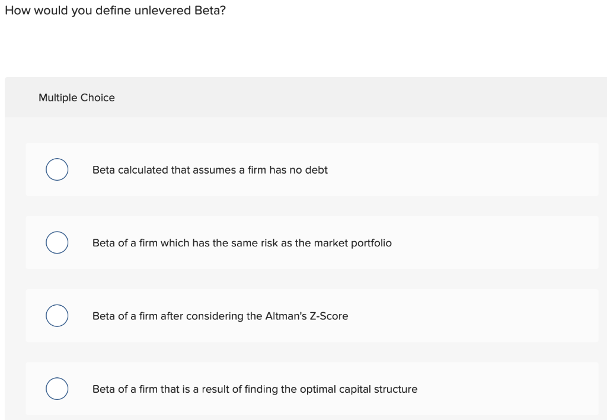Click the "Multiple Choice" header label
Image resolution: width=607 pixels, height=420 pixels.
click(76, 98)
